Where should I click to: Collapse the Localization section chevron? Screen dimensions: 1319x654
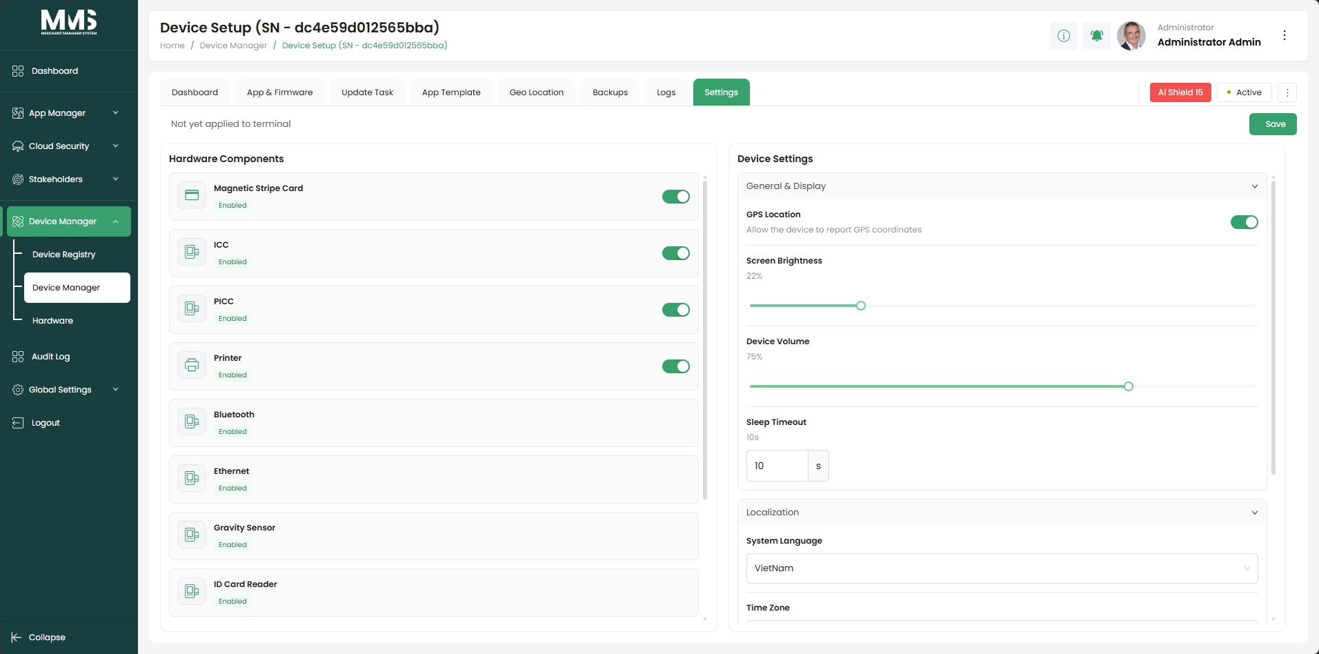point(1255,513)
